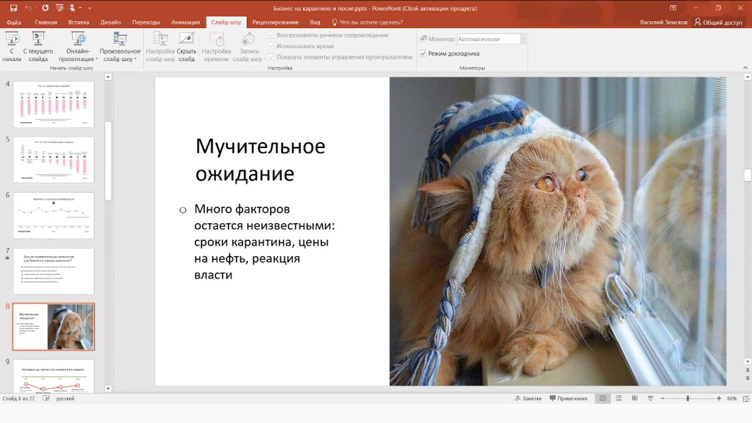Click previous slide double-arrow button
This screenshot has width=752, height=423.
click(748, 371)
